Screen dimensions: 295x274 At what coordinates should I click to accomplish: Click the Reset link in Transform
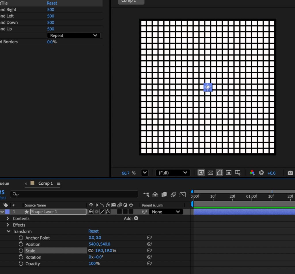[x=93, y=231]
